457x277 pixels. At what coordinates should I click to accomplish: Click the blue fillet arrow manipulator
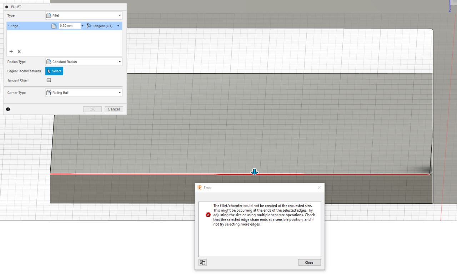click(254, 172)
